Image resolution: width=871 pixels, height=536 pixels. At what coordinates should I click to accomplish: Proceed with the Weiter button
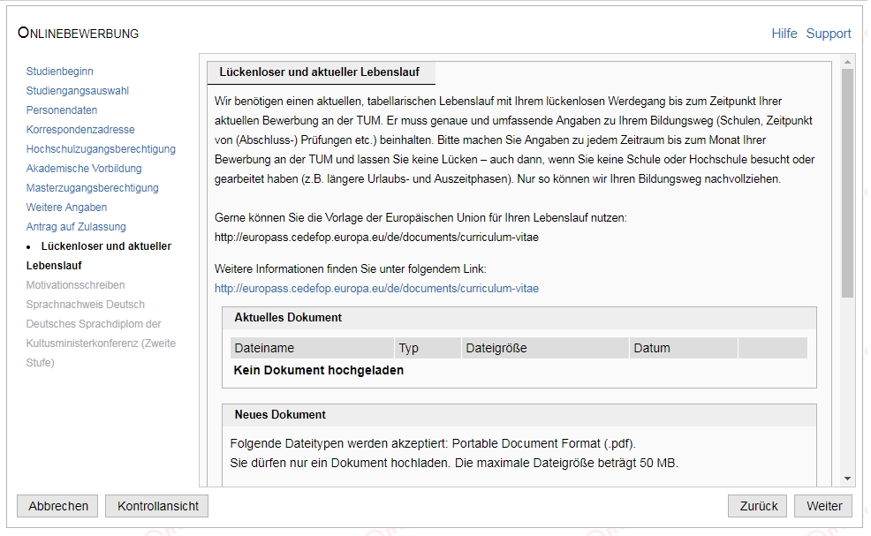[x=823, y=506]
